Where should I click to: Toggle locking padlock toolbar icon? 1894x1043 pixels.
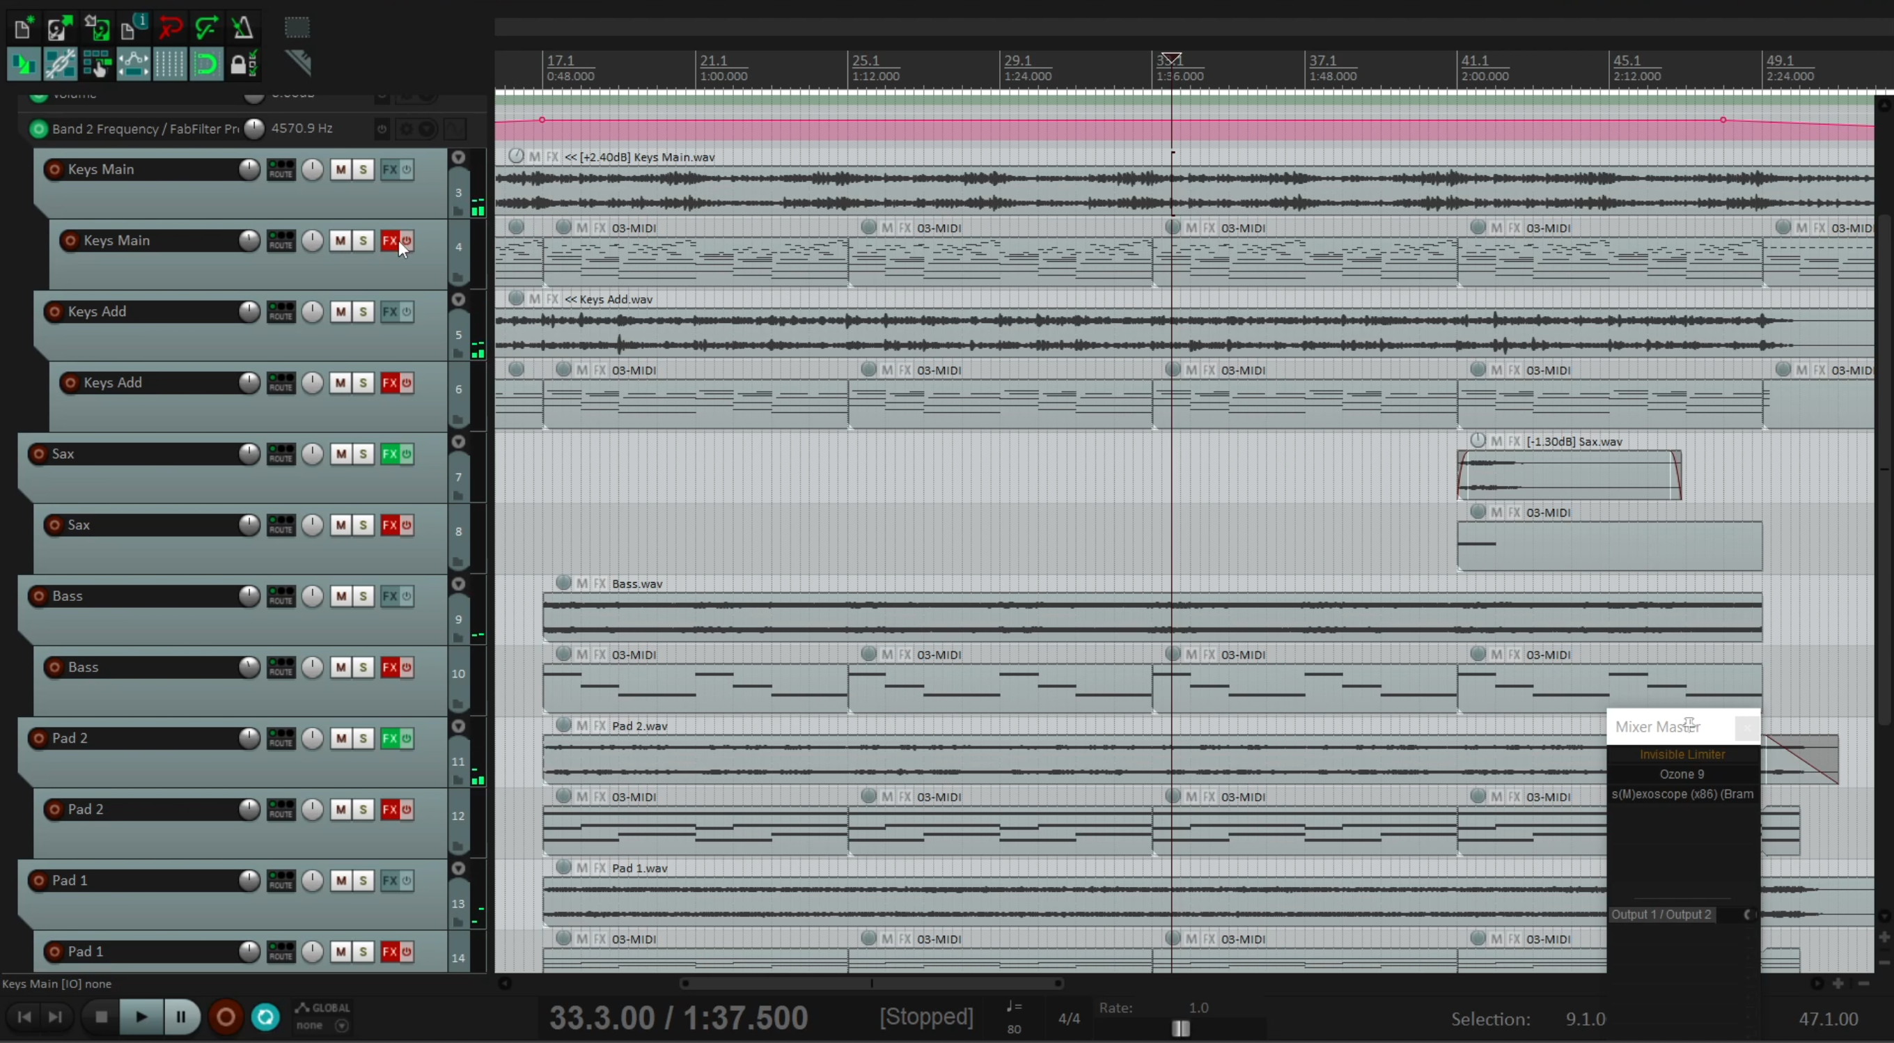242,65
